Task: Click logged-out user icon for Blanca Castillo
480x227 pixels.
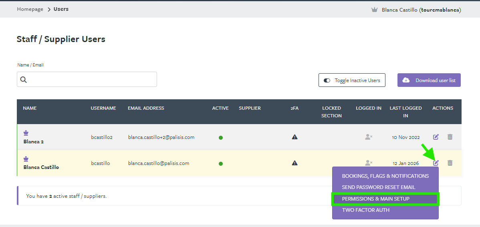Action: [369, 163]
